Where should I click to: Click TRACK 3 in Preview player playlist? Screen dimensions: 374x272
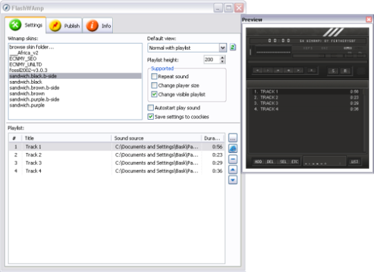click(x=306, y=103)
